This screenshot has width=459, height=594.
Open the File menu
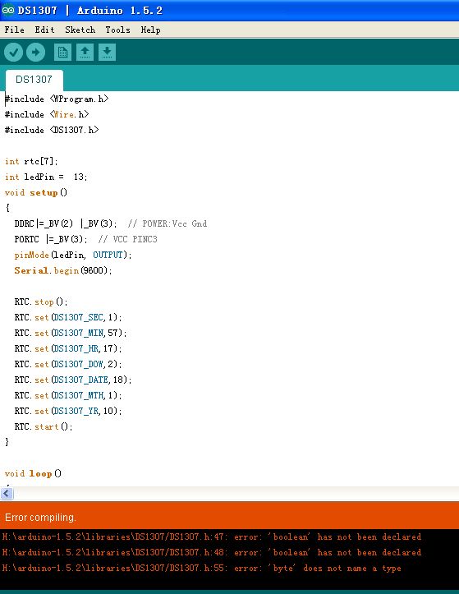tap(15, 30)
